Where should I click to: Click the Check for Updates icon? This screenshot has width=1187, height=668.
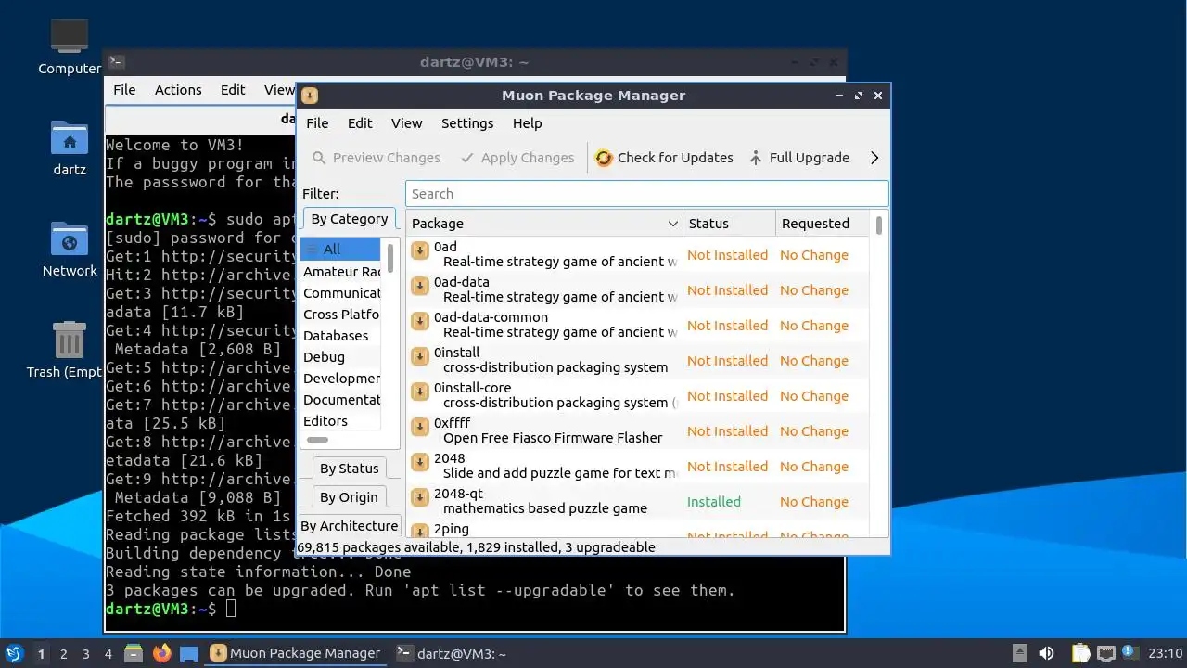point(604,158)
